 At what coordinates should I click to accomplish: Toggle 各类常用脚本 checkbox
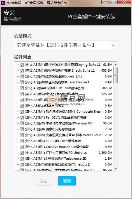pos(22,106)
